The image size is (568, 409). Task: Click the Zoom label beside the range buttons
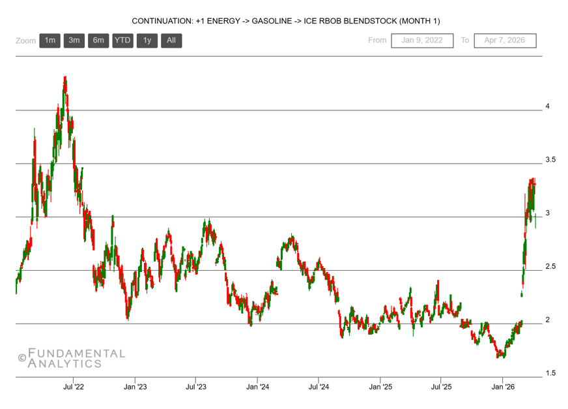click(x=26, y=40)
